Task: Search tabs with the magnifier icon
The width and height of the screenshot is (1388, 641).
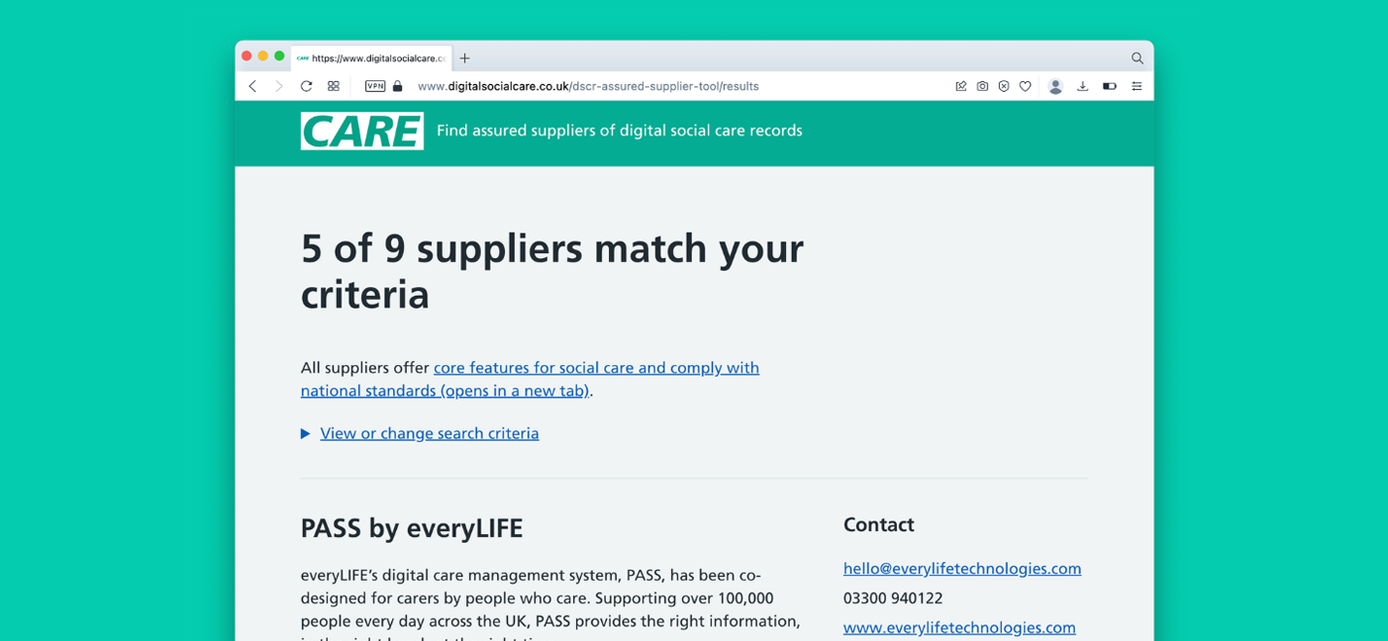Action: tap(1137, 58)
